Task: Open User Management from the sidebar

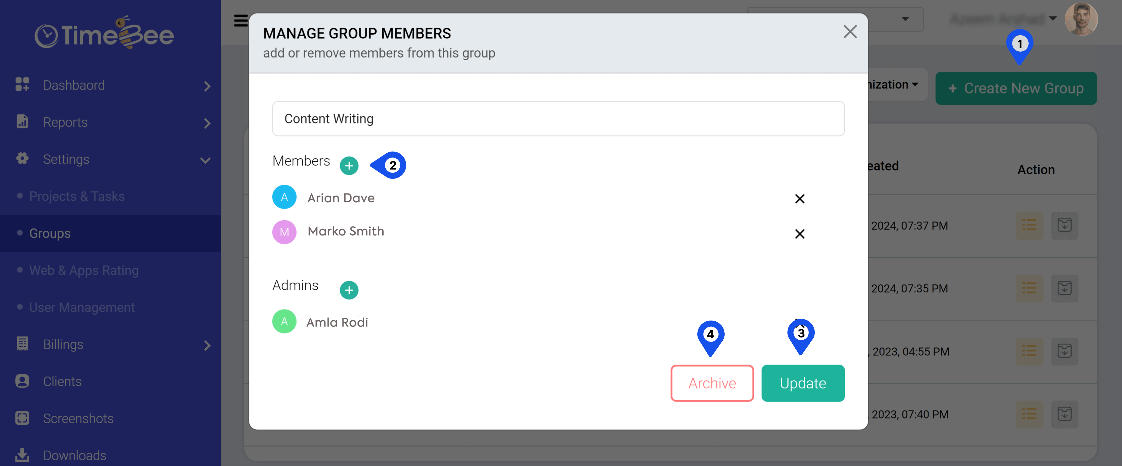Action: pyautogui.click(x=82, y=307)
